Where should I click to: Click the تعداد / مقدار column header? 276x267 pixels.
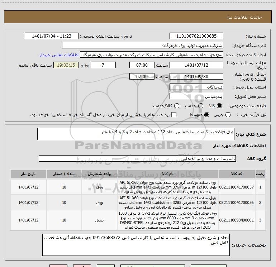click(x=64, y=174)
